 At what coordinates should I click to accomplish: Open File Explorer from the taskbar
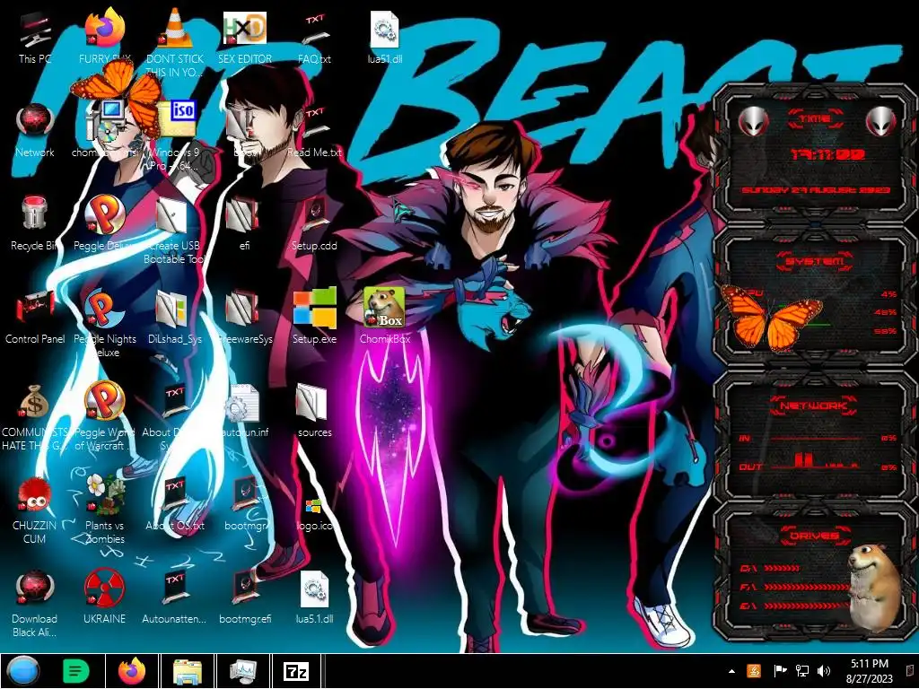point(188,671)
